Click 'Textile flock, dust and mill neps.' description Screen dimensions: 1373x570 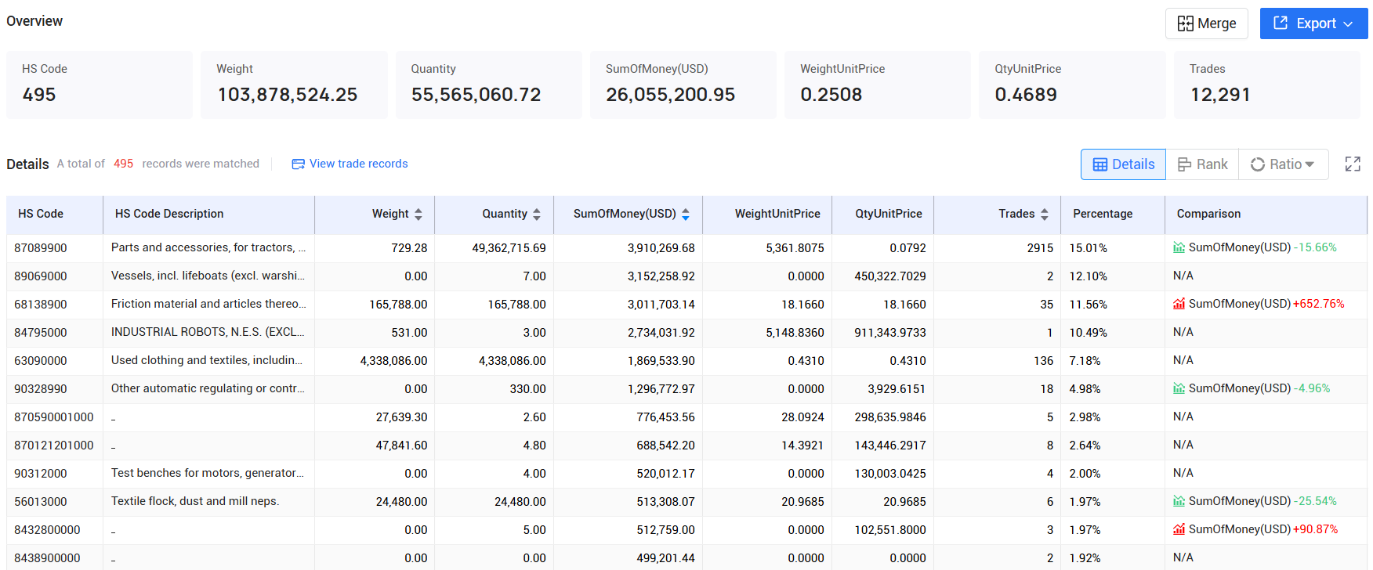pos(195,501)
